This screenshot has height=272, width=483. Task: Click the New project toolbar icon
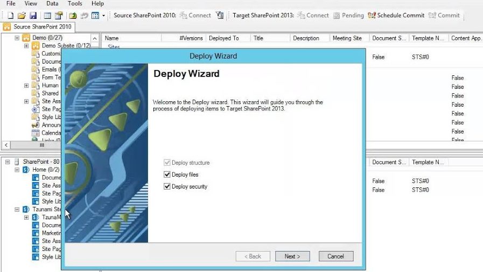pyautogui.click(x=10, y=16)
